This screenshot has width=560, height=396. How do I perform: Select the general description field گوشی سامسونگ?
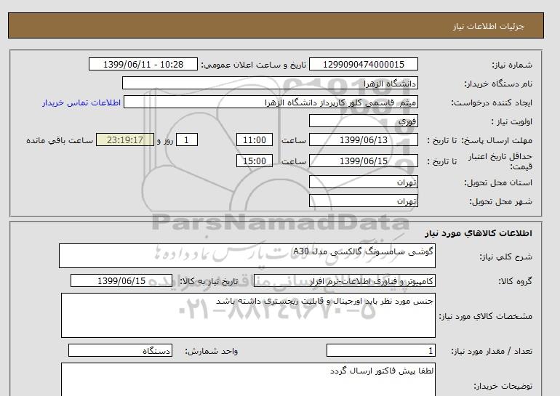tap(247, 256)
